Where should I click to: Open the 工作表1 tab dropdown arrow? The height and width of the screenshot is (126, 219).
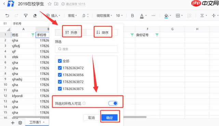pyautogui.click(x=44, y=122)
